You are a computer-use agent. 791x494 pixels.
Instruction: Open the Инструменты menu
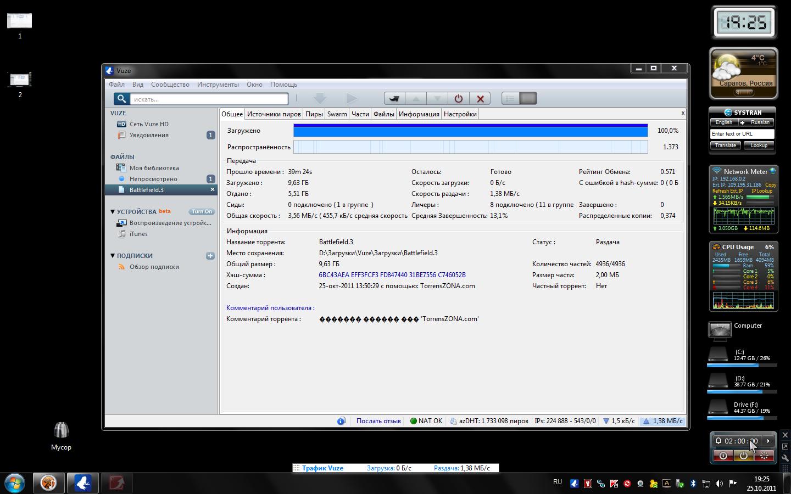coord(218,85)
